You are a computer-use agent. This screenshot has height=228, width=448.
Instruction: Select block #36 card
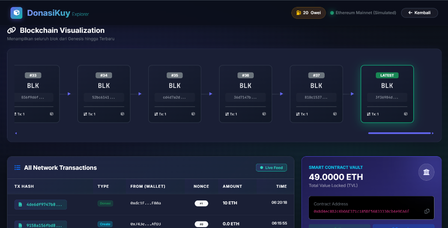pos(245,94)
